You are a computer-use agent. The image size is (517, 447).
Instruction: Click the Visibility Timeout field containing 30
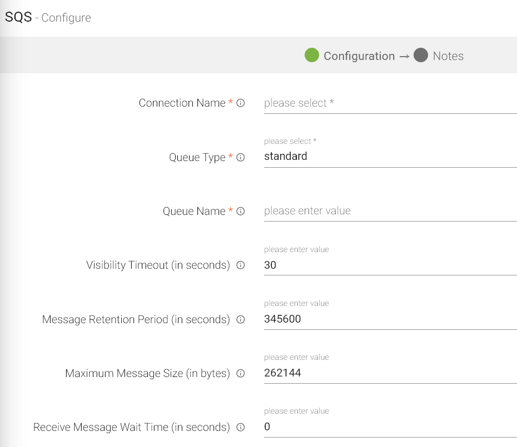[390, 265]
